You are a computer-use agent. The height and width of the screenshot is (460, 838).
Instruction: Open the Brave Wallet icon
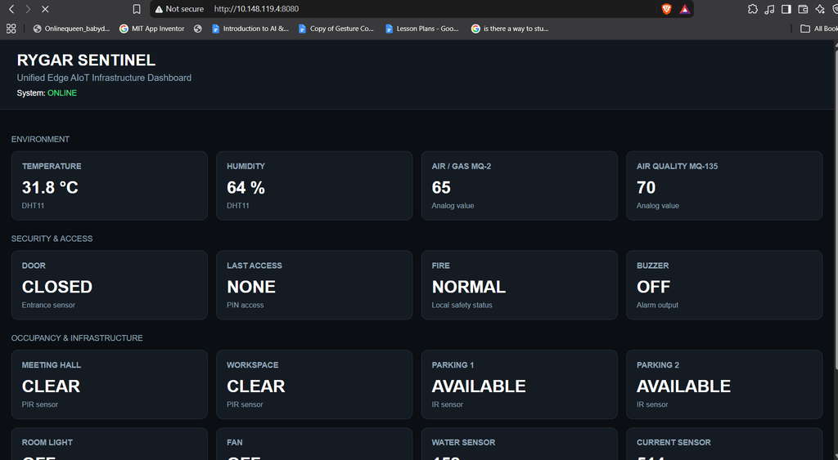[x=803, y=9]
